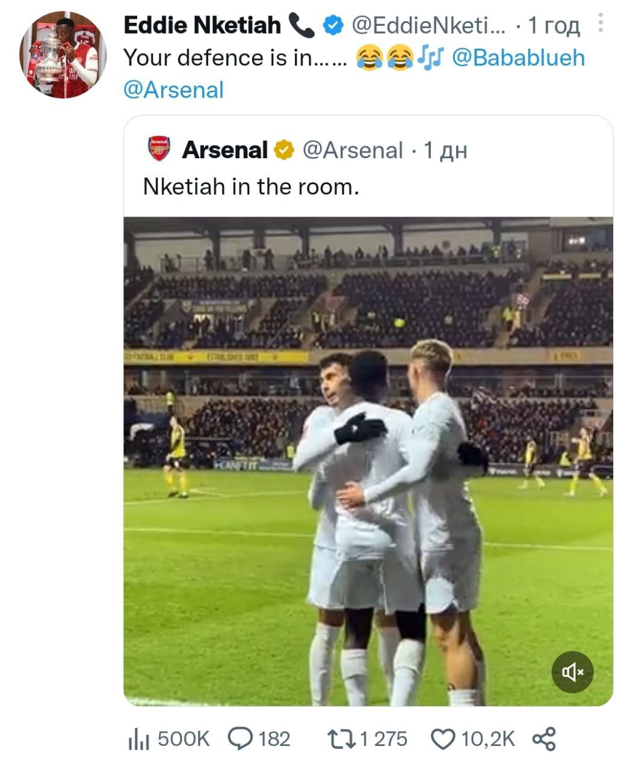Open the tweet's three-dot more options menu
Screen dimensions: 633x770
pyautogui.click(x=599, y=23)
